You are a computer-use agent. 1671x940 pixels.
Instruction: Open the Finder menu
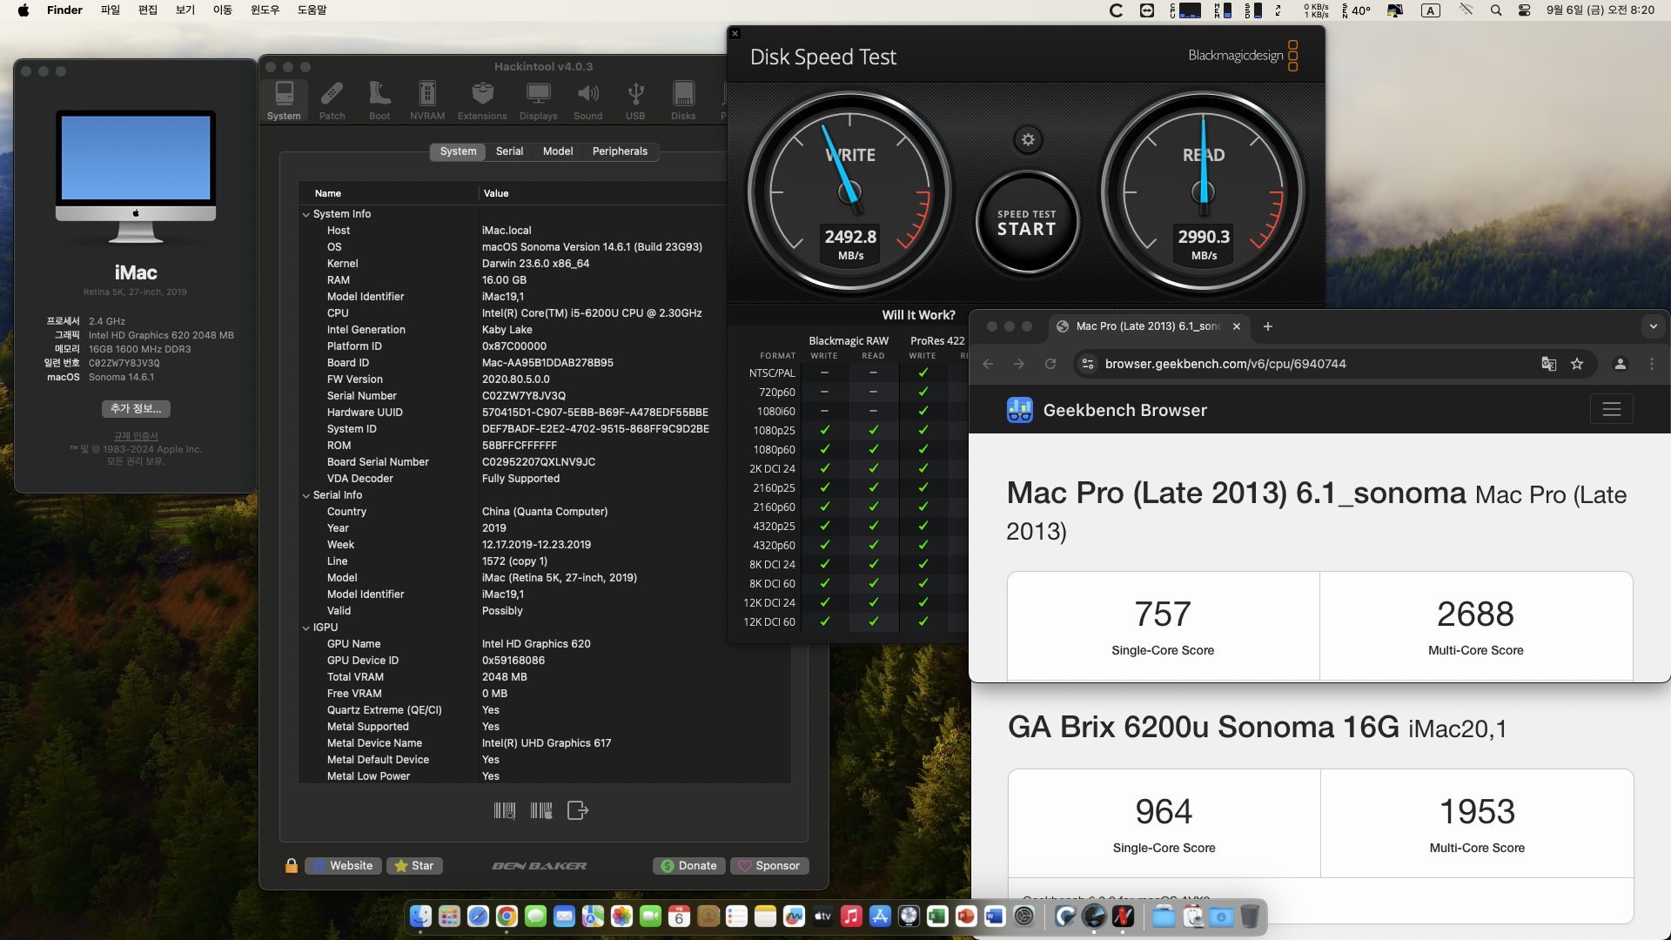point(64,10)
